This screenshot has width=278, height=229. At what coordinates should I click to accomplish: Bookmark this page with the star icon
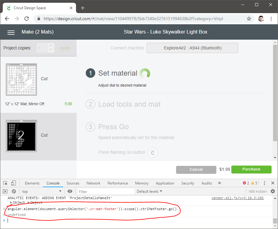pos(249,19)
